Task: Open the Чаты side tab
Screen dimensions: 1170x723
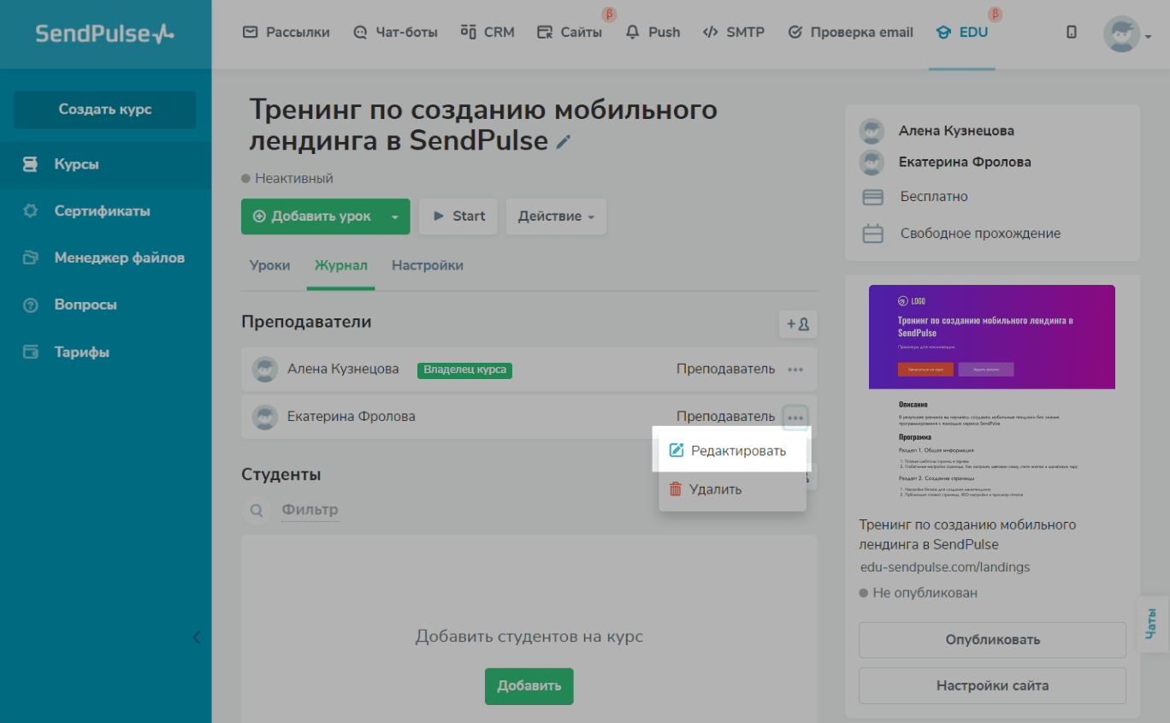Action: coord(1152,624)
